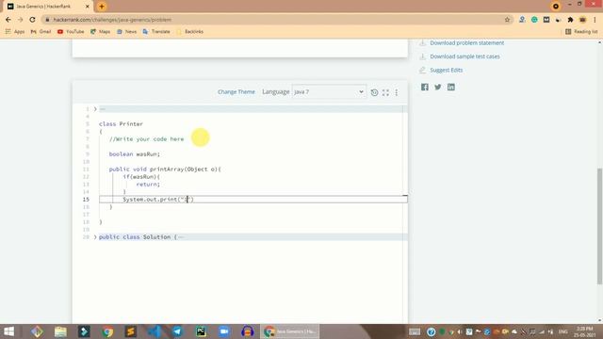Open the News bookmark
This screenshot has height=339, width=603.
tap(127, 31)
